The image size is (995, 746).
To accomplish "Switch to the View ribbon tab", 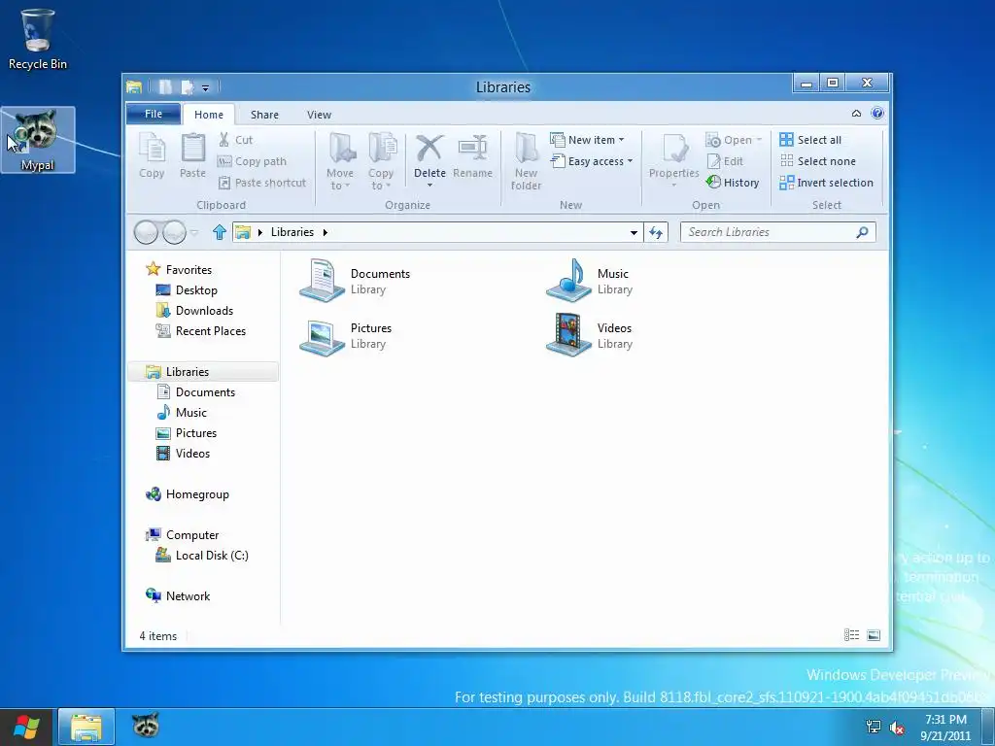I will pyautogui.click(x=319, y=115).
